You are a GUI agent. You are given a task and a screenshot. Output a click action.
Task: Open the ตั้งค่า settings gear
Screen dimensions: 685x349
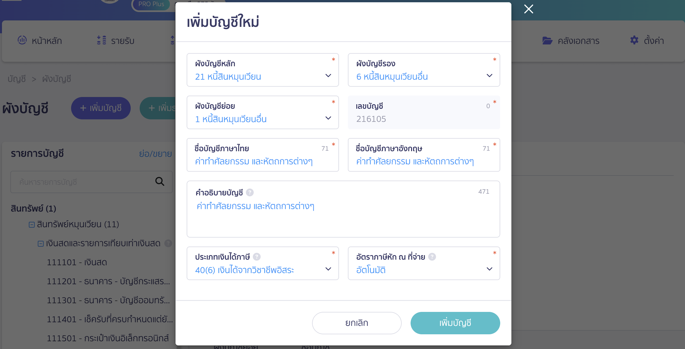(634, 41)
